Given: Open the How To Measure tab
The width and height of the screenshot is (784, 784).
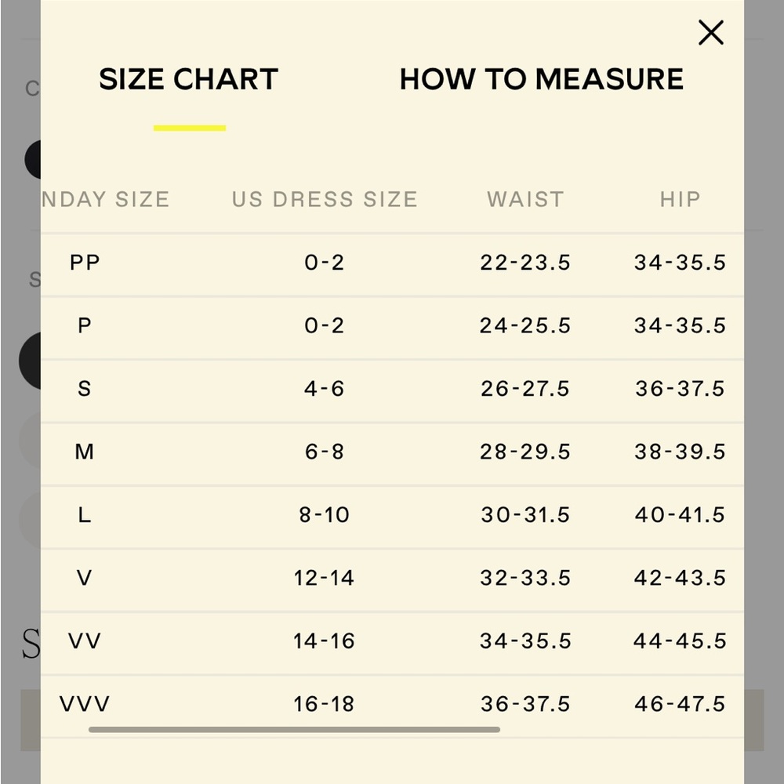Looking at the screenshot, I should click(542, 79).
